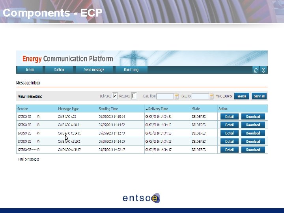Viewport: 284px width, 213px height.
Task: Click the Total 5 messages text
Action: [x=29, y=159]
